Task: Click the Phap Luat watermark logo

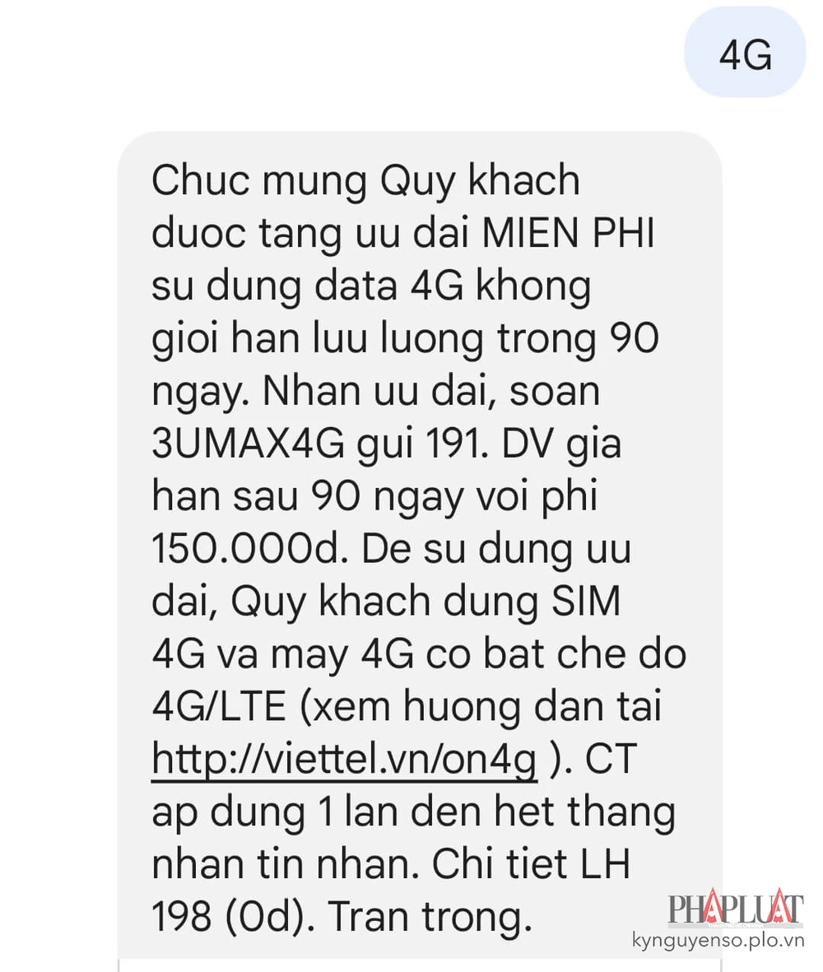Action: (x=736, y=908)
